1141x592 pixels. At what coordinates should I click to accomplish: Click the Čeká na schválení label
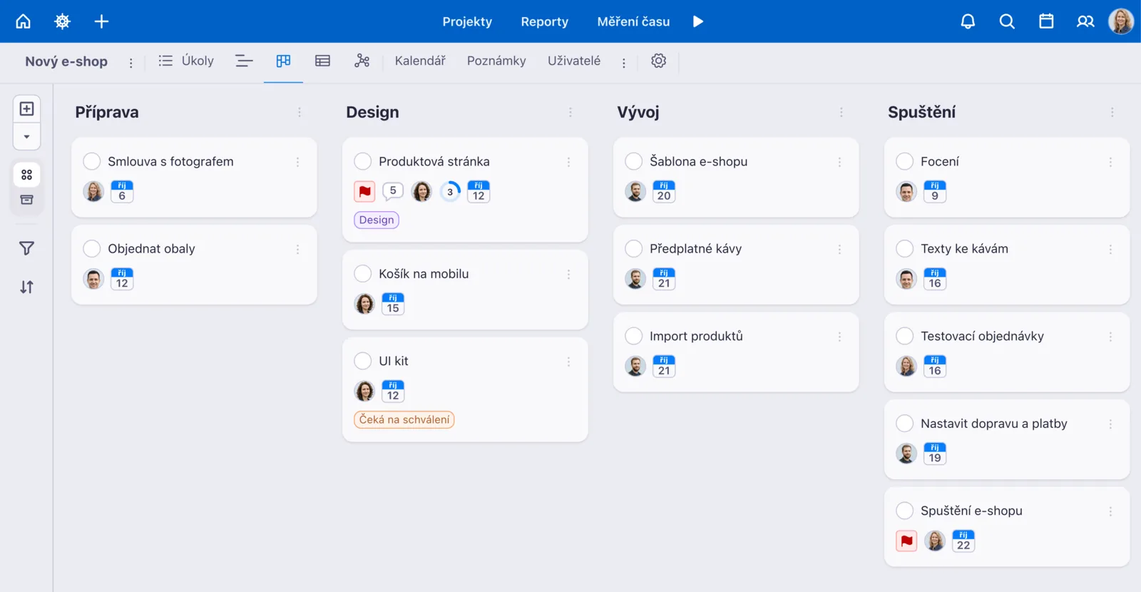(x=404, y=419)
